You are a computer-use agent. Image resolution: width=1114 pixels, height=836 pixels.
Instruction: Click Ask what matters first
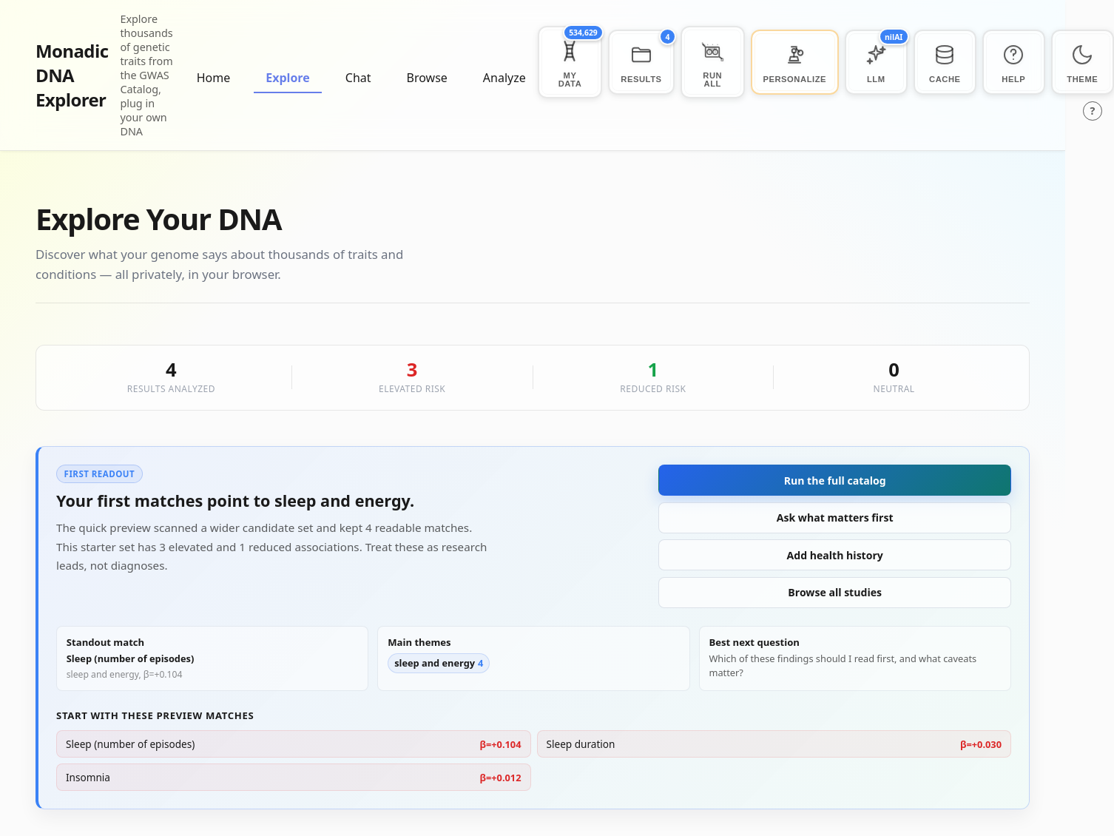[x=834, y=518]
